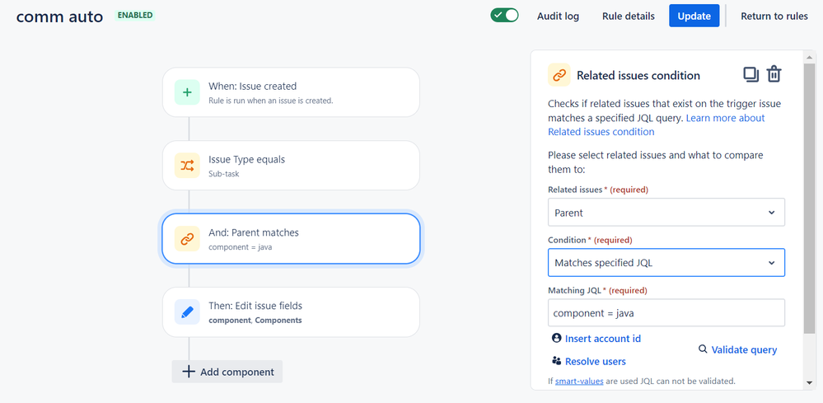The height and width of the screenshot is (403, 823).
Task: Click Return to rules
Action: pos(774,16)
